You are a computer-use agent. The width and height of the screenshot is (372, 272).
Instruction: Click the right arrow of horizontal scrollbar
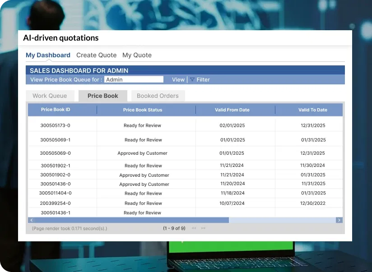339,220
